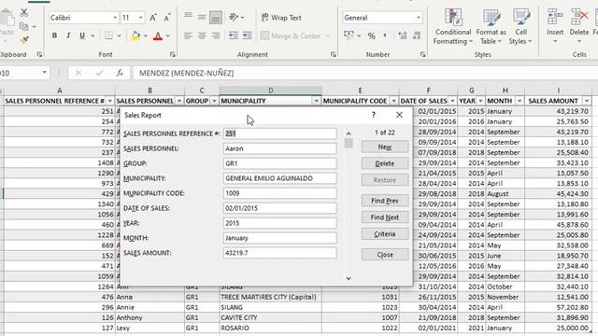Click Bottom Align icon
This screenshot has height=336, width=598.
coord(216,17)
